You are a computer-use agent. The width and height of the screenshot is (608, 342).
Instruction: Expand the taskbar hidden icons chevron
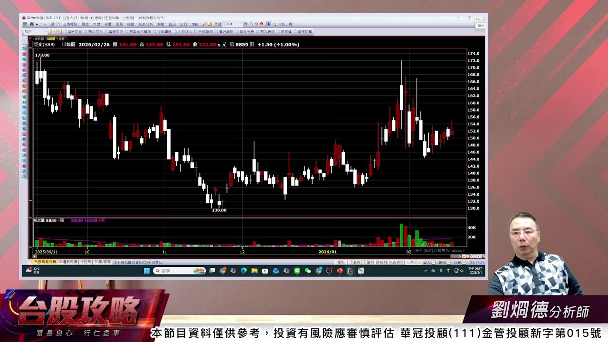426,271
